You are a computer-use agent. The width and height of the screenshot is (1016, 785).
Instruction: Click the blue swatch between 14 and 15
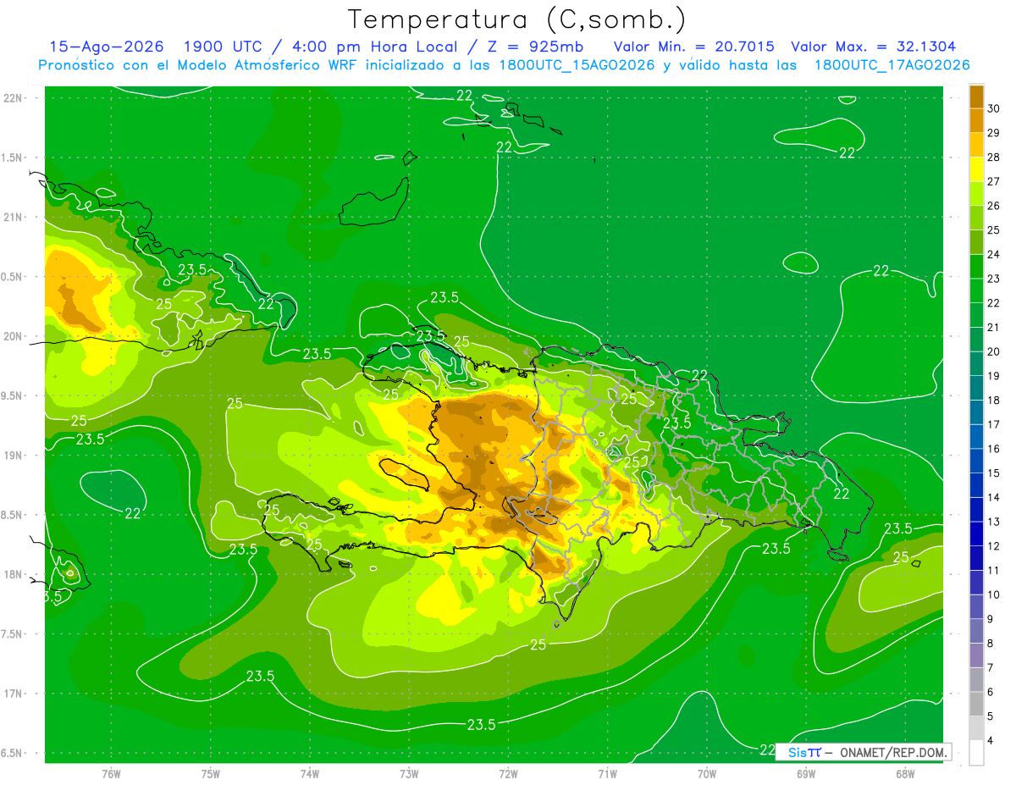click(976, 486)
